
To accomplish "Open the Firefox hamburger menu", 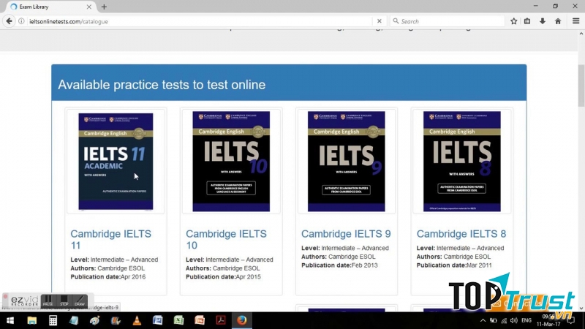I will click(x=575, y=21).
